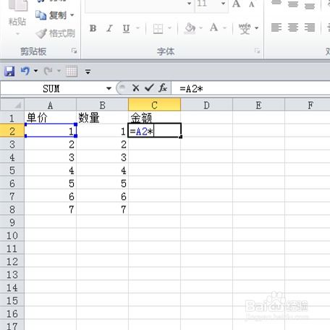The height and width of the screenshot is (330, 330).
Task: Open Customize Quick Access Toolbar dropdown
Action: coord(88,72)
